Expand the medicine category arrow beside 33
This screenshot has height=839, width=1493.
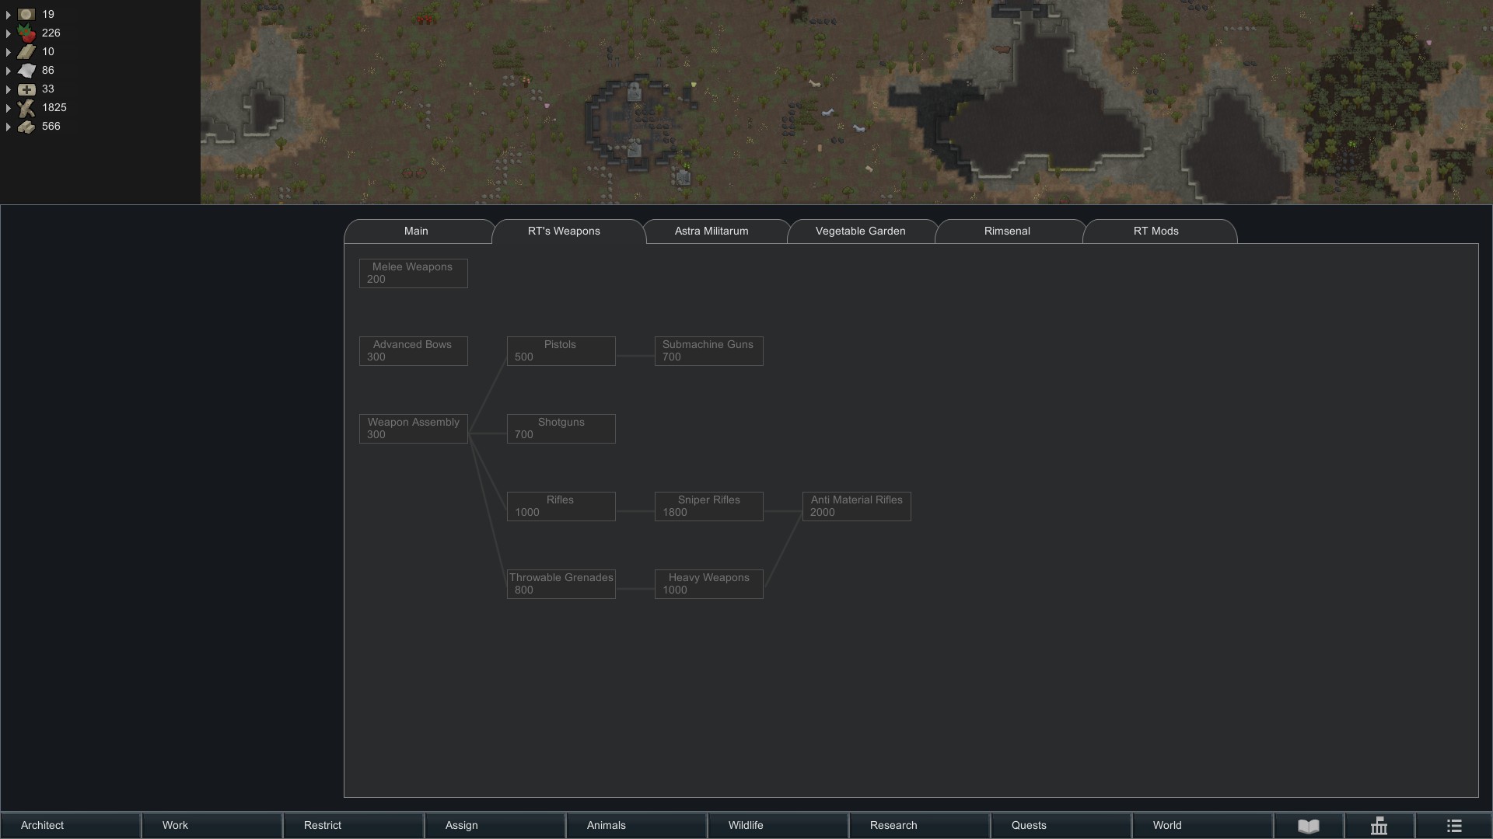[8, 89]
